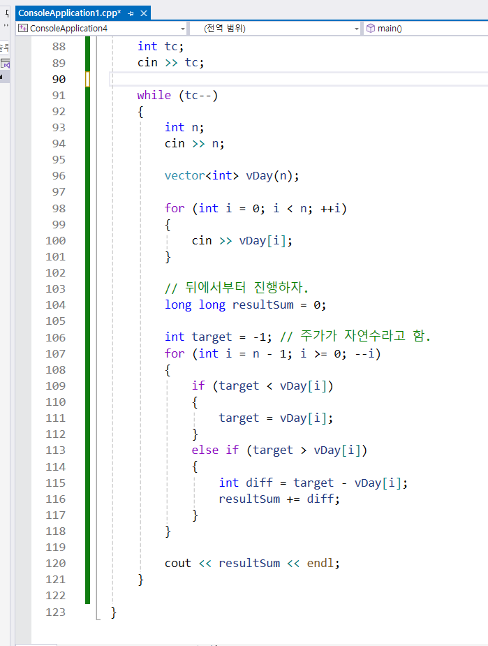The width and height of the screenshot is (488, 646).
Task: Click 'cout << resultSum << endl;' line
Action: point(253,563)
